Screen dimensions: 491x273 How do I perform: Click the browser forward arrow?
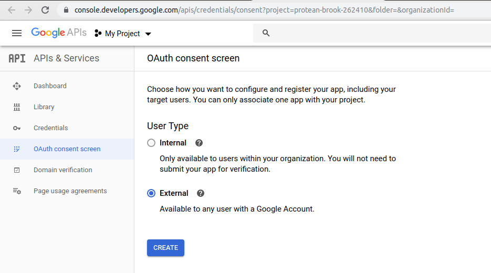click(28, 10)
